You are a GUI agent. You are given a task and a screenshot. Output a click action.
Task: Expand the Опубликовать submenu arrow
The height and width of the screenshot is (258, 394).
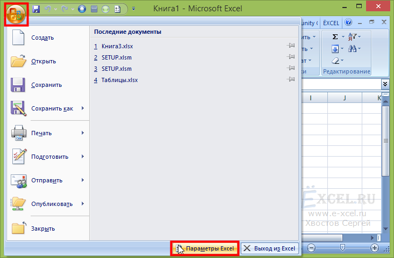tap(83, 204)
